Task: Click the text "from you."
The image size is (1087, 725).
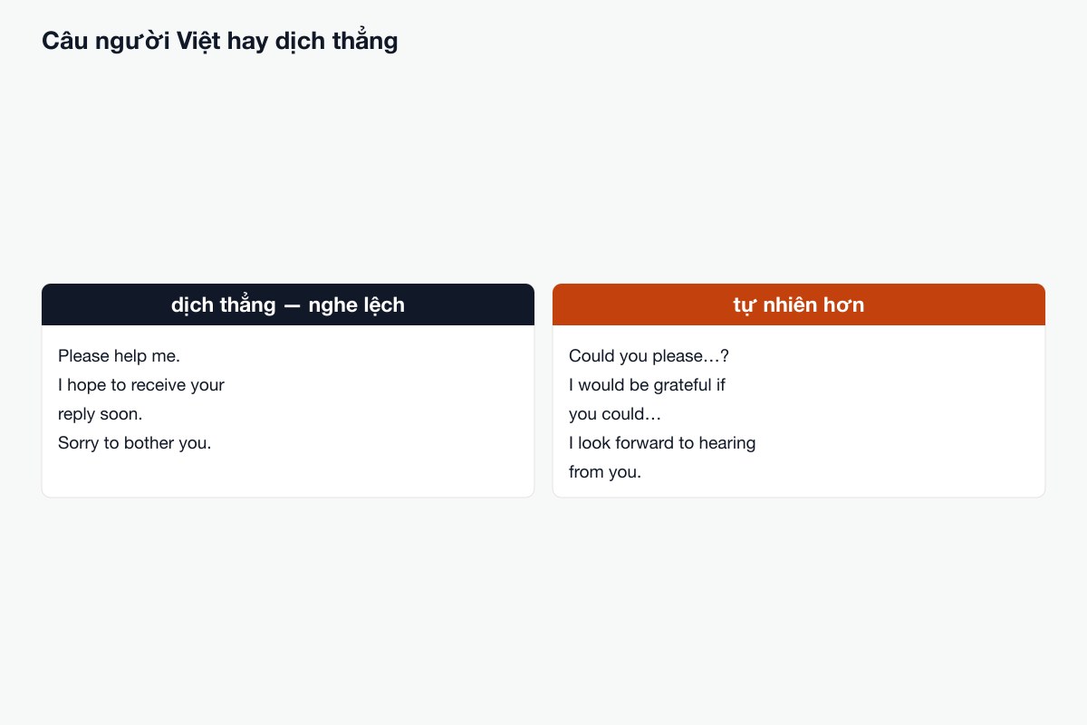Action: 605,472
